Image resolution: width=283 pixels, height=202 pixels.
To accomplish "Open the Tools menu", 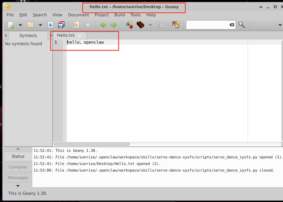I will click(135, 15).
